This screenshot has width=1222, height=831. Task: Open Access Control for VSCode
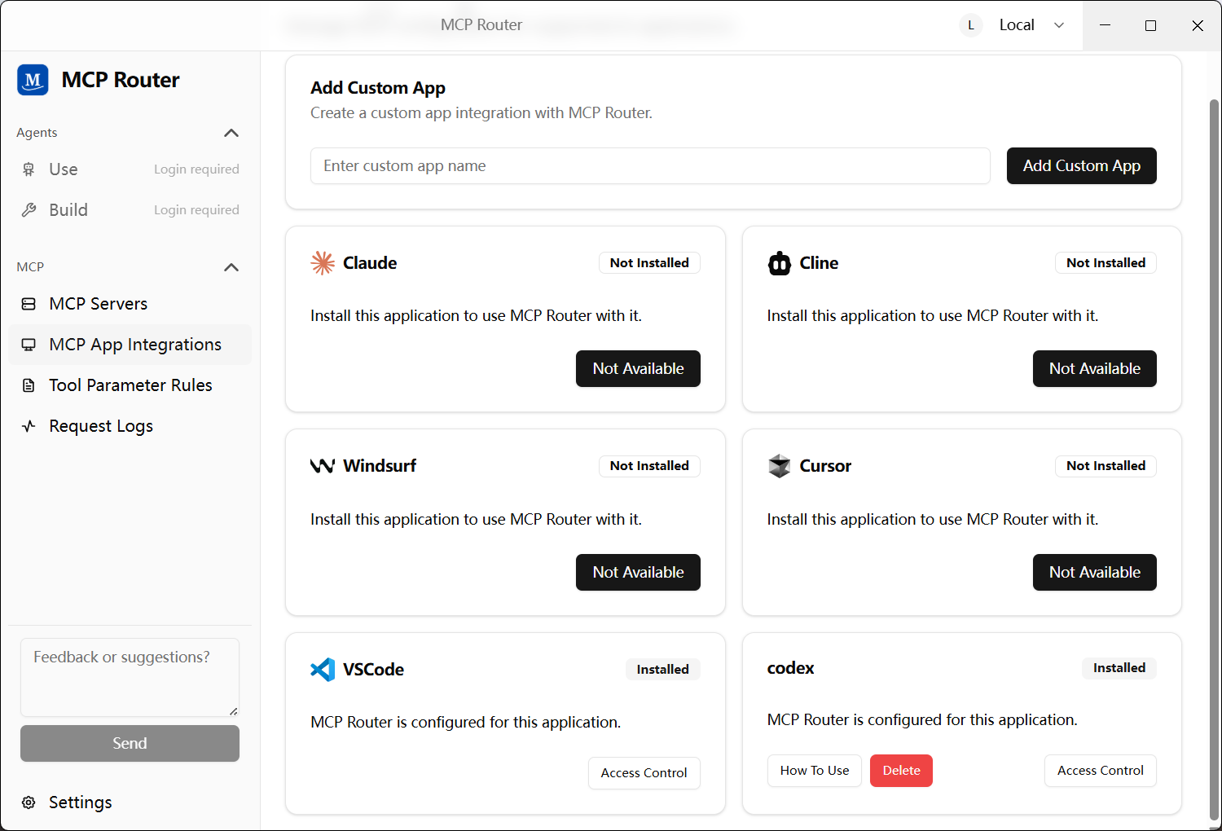point(644,773)
